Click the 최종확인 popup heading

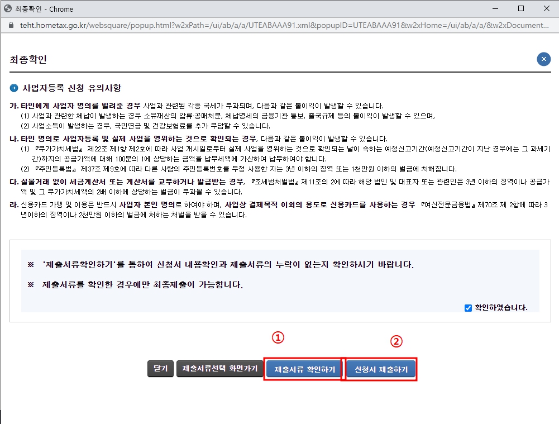tap(28, 59)
